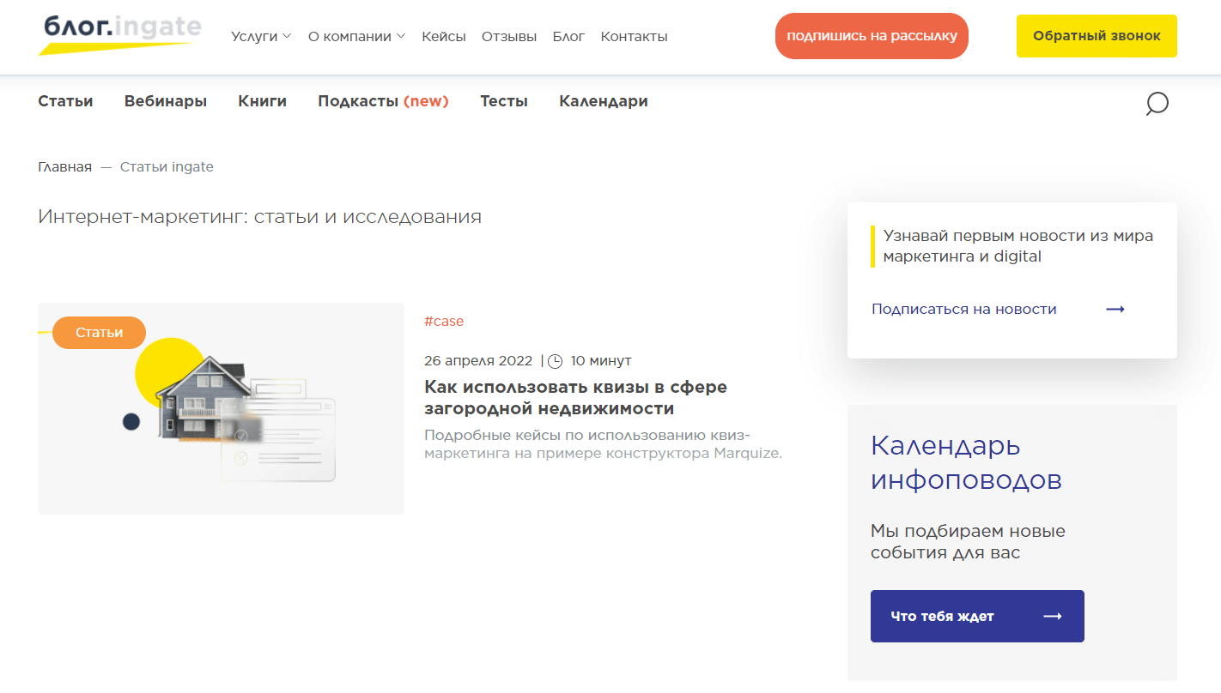Open the Кейсы menu item

tap(443, 36)
